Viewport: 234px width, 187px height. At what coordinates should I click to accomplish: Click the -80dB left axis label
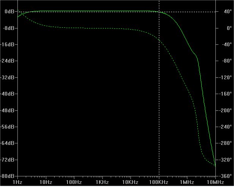click(7, 176)
